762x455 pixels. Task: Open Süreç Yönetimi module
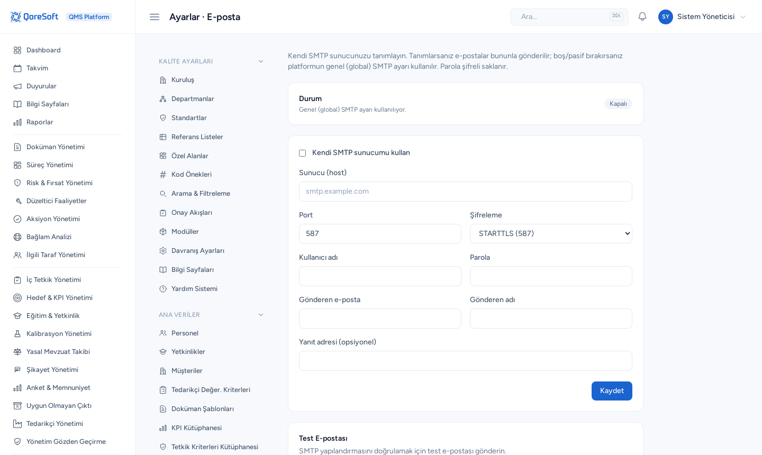click(68, 165)
